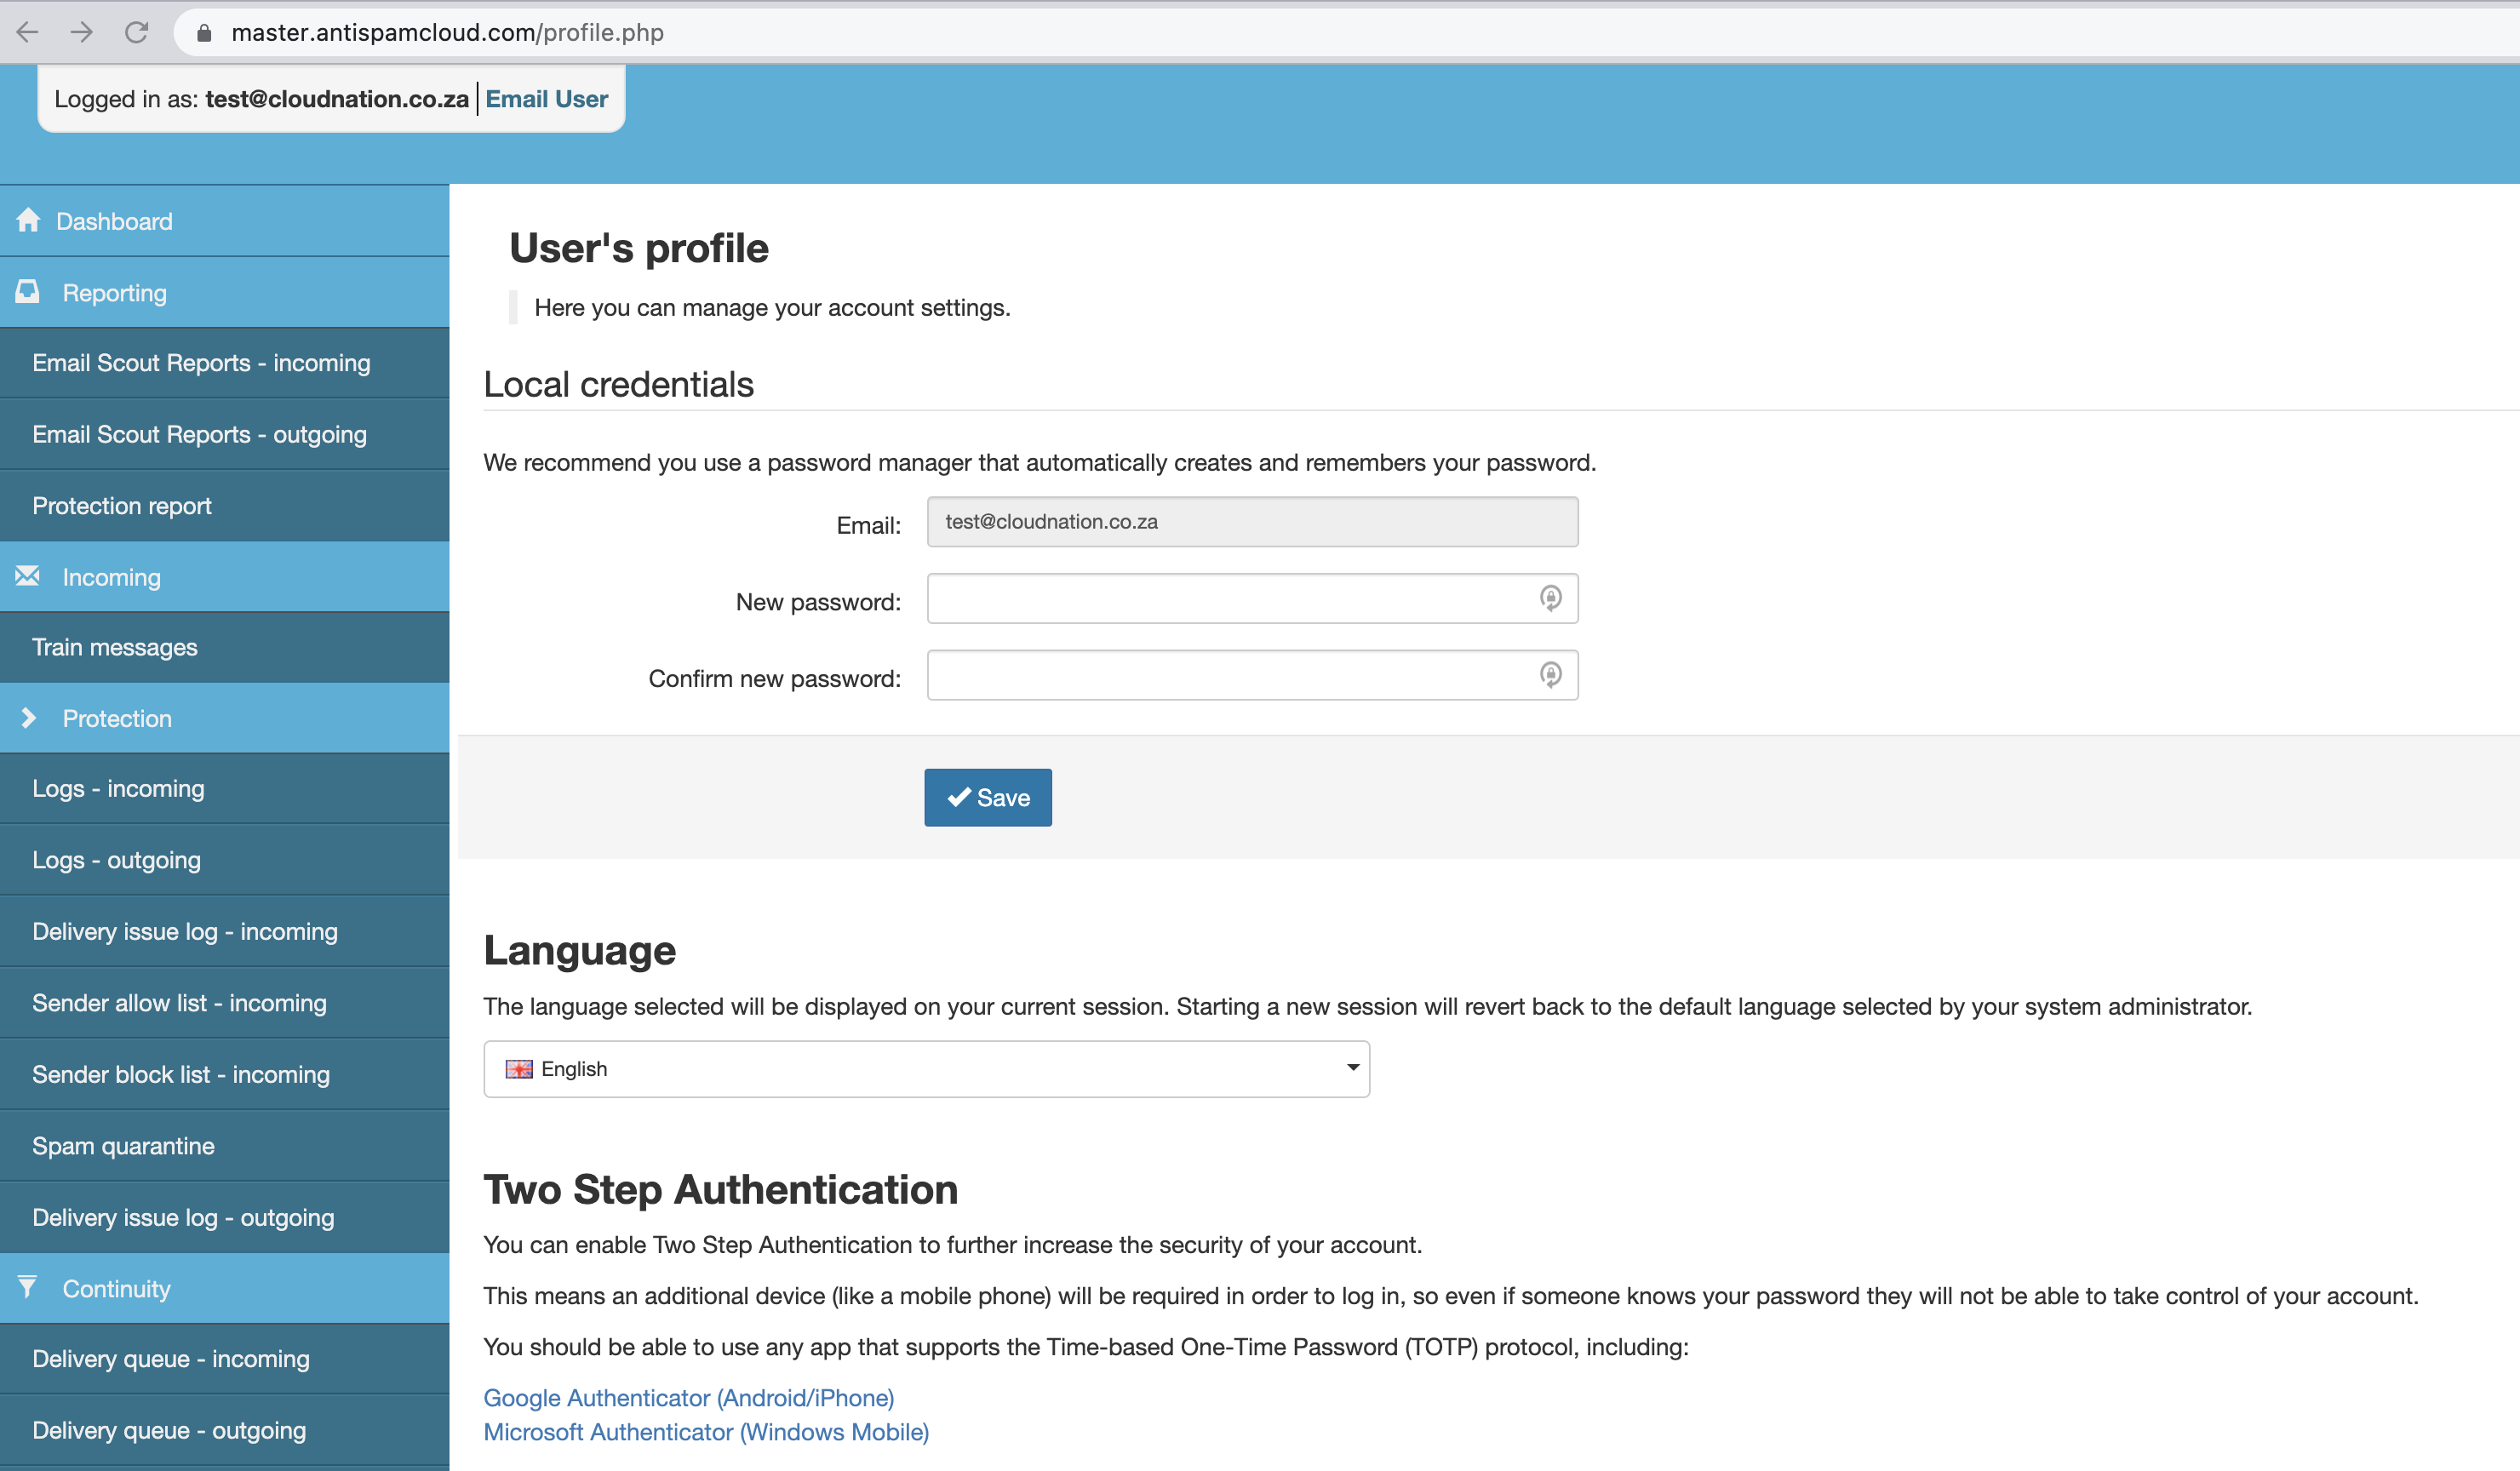
Task: Open Microsoft Authenticator (Windows Mobile) link
Action: (706, 1432)
